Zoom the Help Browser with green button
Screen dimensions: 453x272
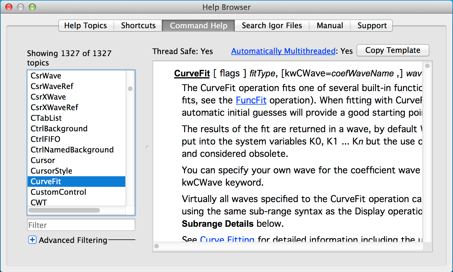(x=32, y=7)
